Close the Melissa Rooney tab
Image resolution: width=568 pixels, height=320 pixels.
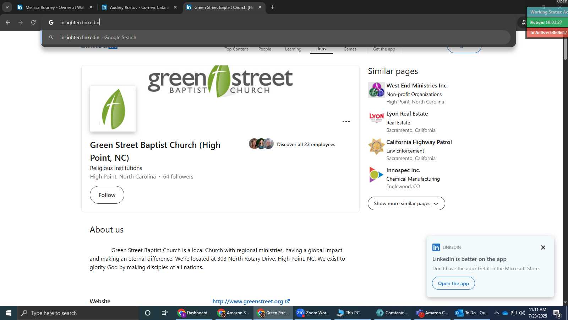tap(91, 7)
